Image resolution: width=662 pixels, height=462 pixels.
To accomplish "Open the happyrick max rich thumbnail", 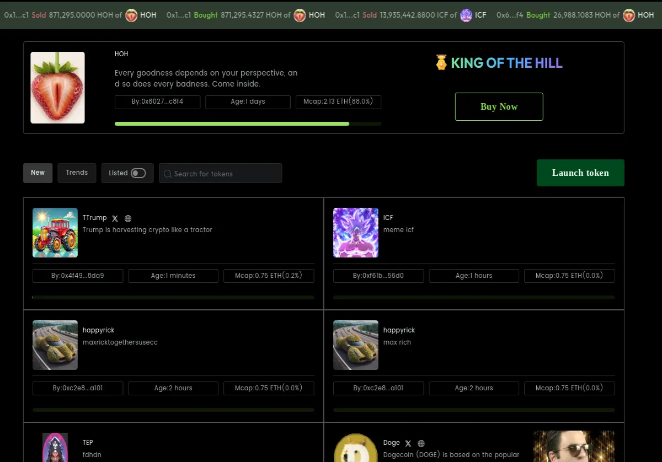I will (356, 345).
